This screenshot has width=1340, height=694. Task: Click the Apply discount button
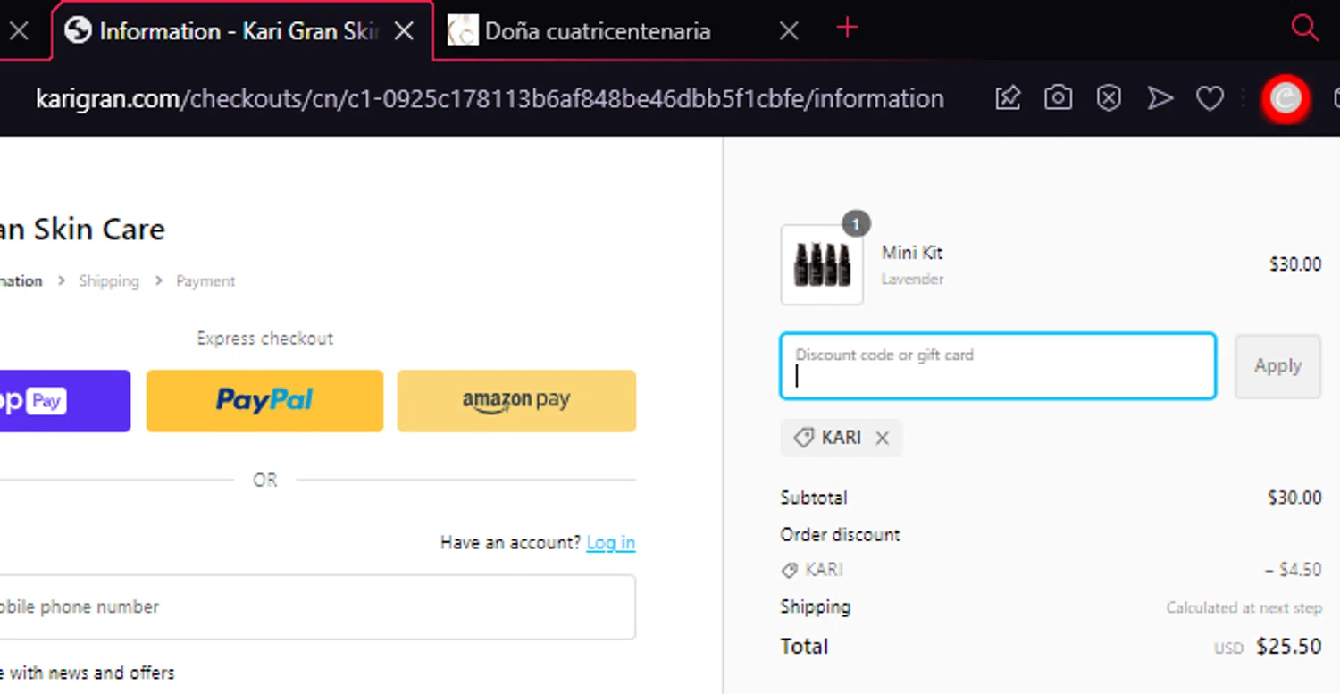click(x=1277, y=366)
